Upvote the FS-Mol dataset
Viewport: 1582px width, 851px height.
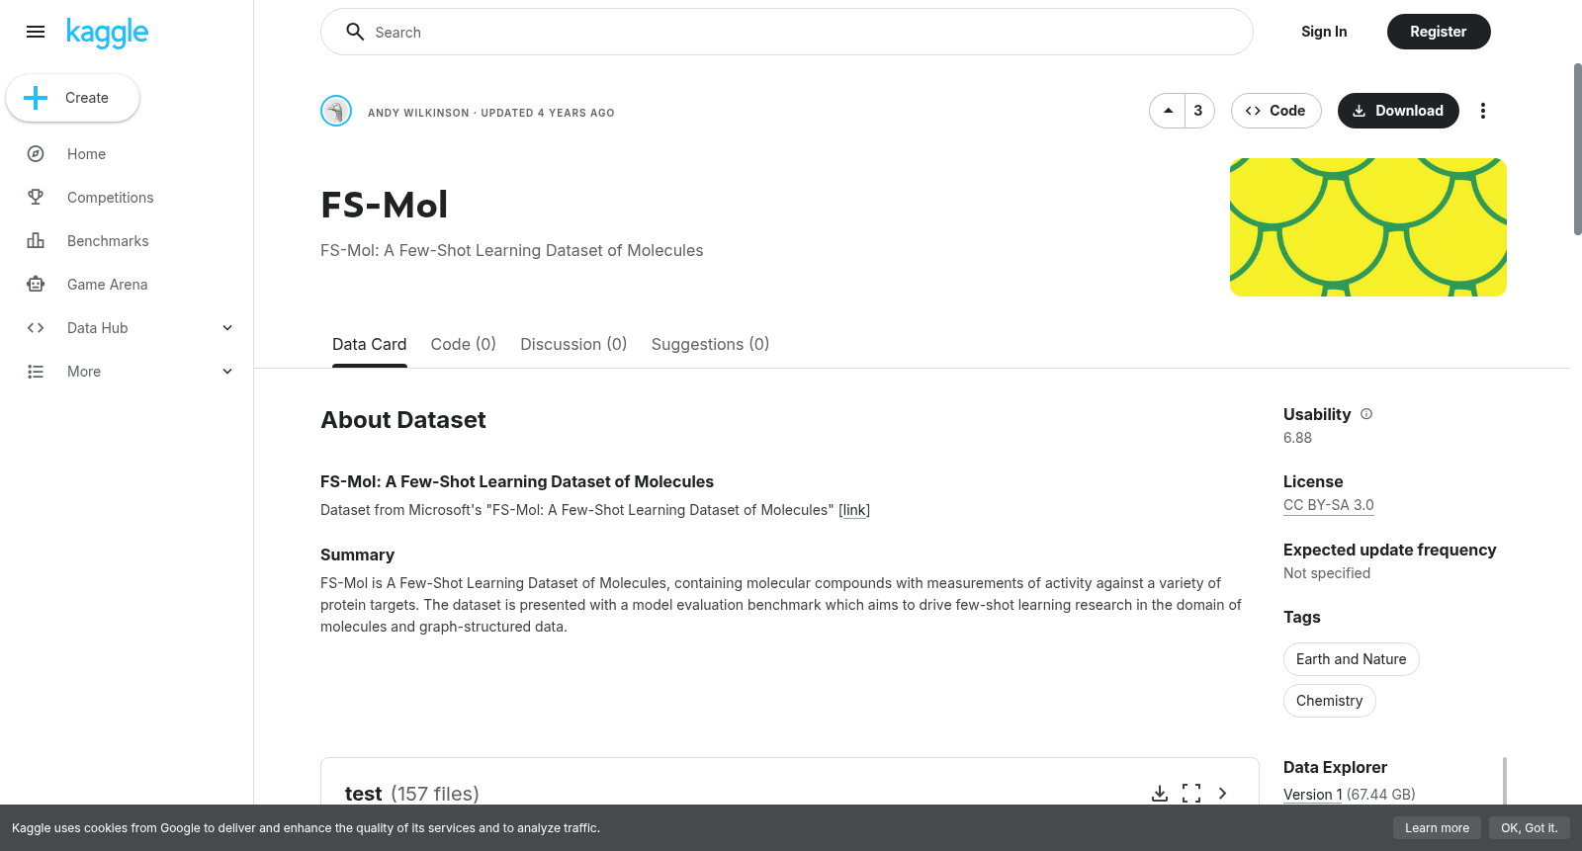pyautogui.click(x=1168, y=111)
